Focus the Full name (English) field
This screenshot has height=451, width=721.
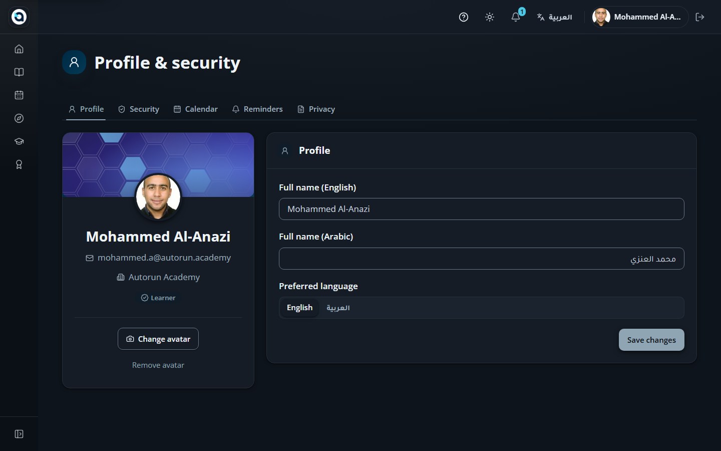[482, 209]
